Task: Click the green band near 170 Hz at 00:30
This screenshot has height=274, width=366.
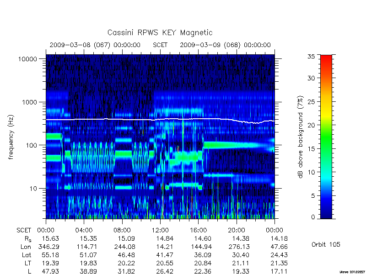Action: click(54, 136)
